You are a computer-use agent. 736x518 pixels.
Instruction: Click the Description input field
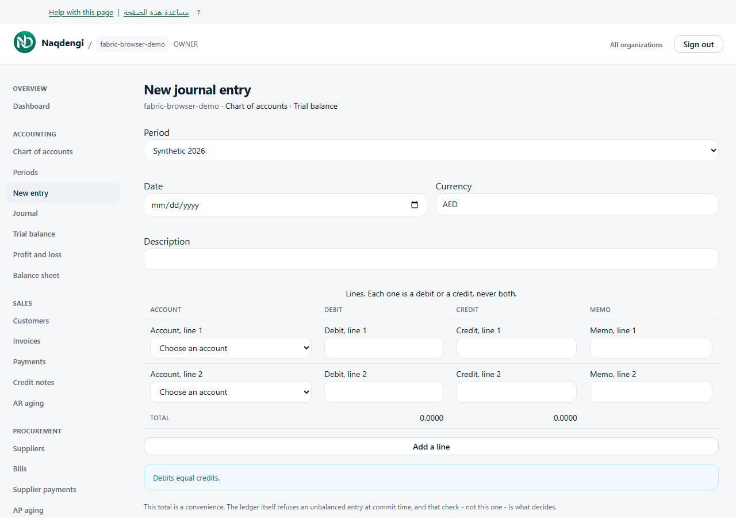coord(431,259)
